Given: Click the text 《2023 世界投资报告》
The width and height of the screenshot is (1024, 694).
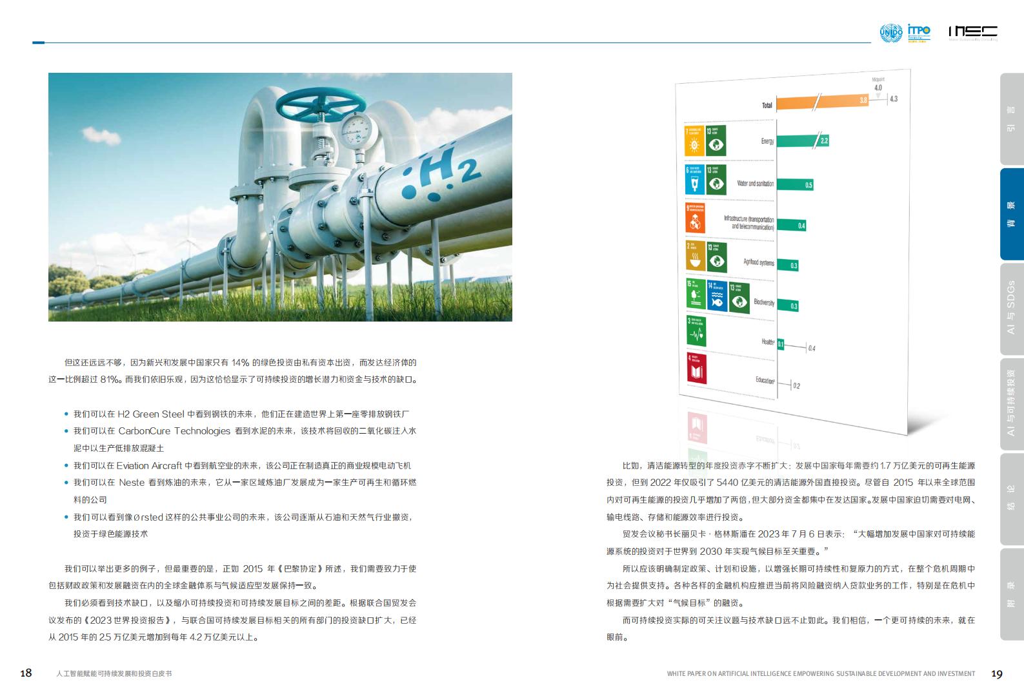Looking at the screenshot, I should click(130, 621).
